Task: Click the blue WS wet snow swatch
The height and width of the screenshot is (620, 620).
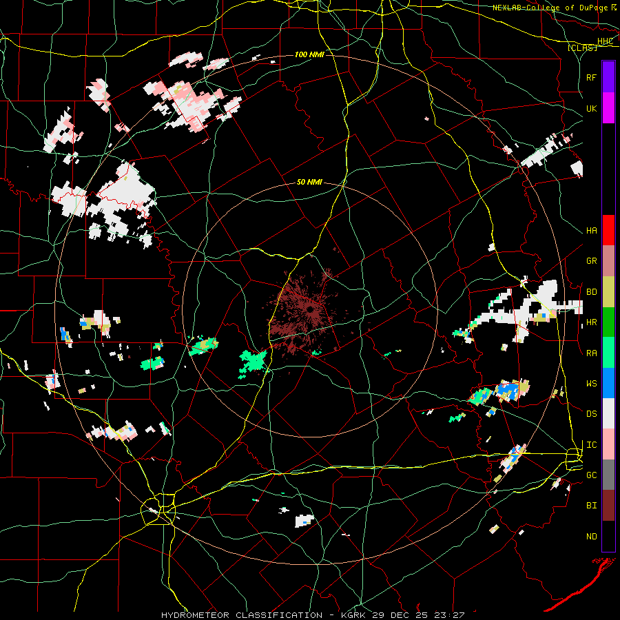Action: (x=608, y=383)
